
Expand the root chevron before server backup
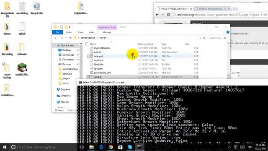79,38
